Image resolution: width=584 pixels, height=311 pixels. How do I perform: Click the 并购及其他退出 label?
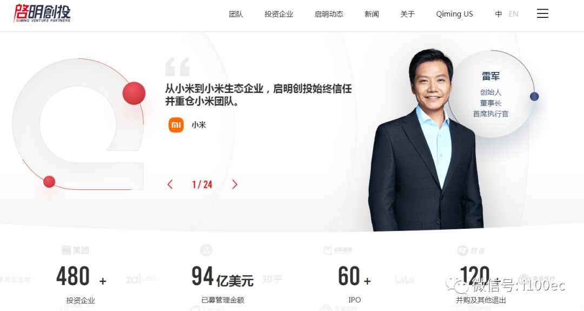click(481, 300)
